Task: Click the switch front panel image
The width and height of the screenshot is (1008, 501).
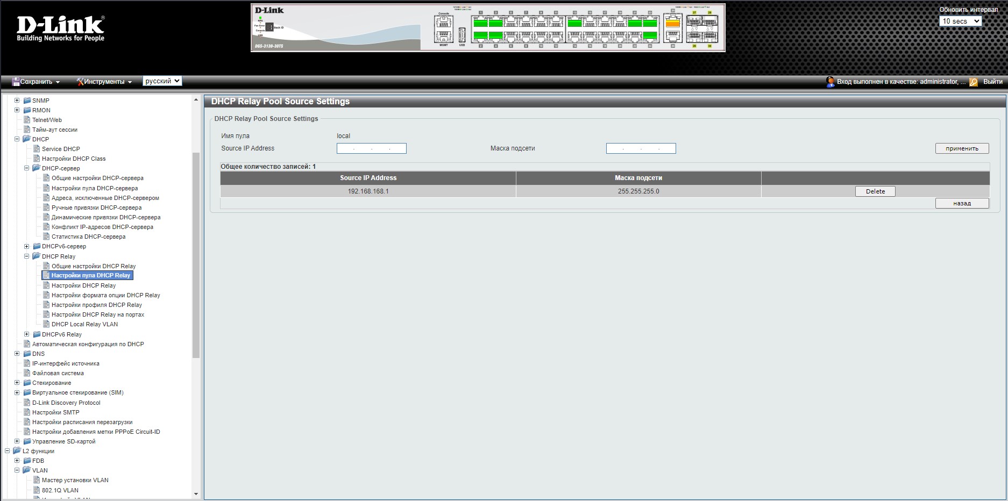Action: pyautogui.click(x=487, y=28)
